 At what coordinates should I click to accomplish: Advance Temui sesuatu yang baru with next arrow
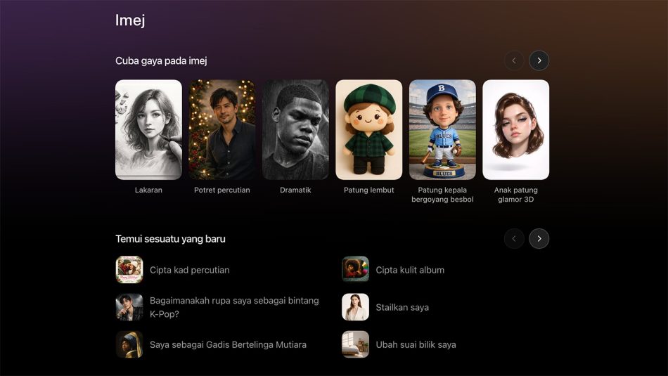tap(539, 239)
